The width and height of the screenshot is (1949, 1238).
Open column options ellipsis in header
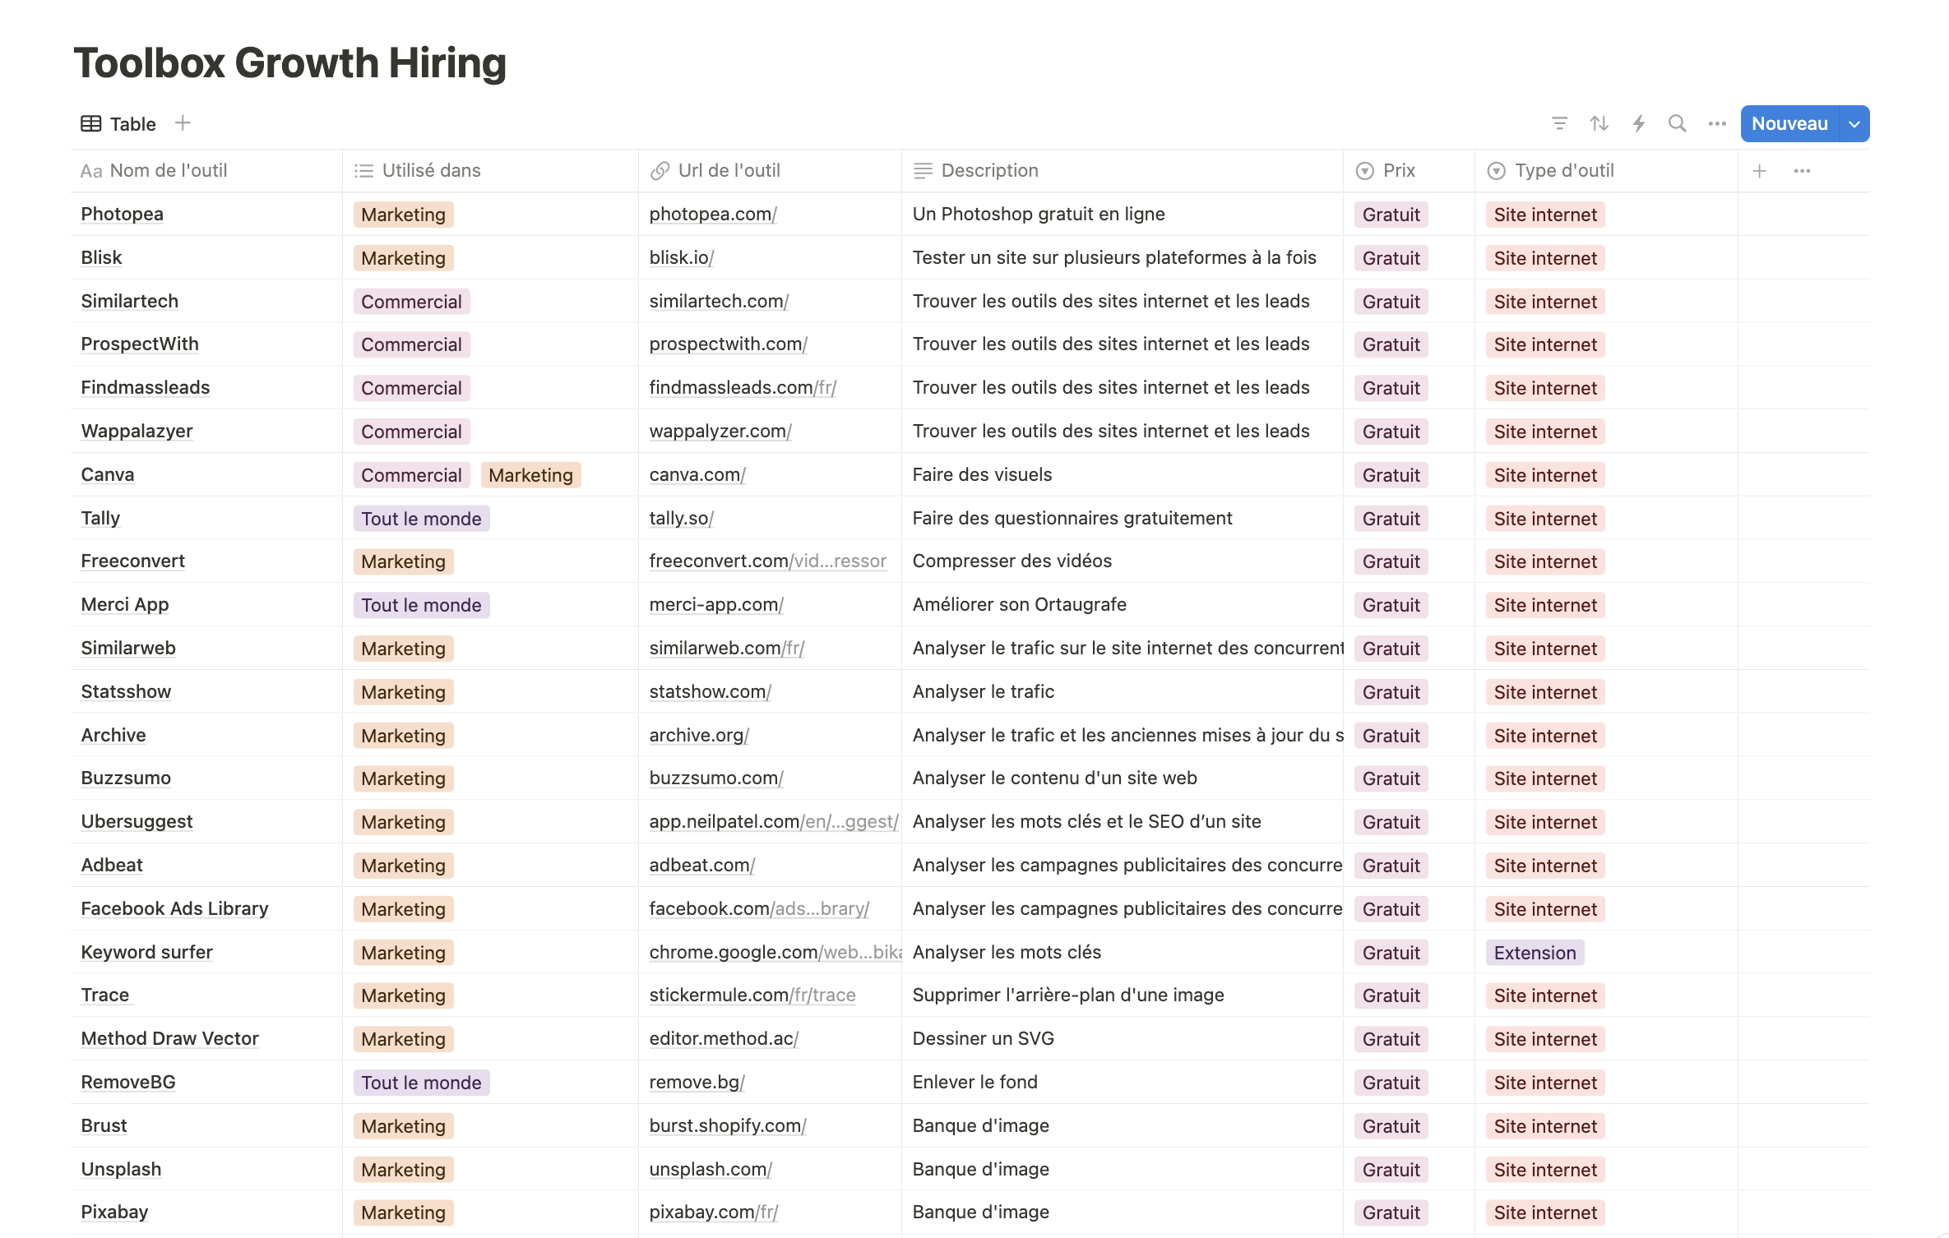click(x=1802, y=171)
